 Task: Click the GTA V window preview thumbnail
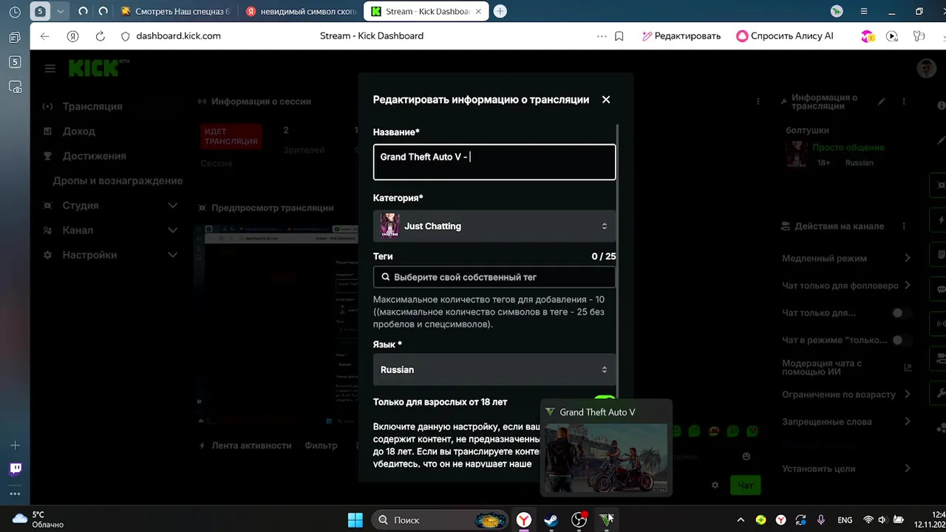pyautogui.click(x=606, y=458)
